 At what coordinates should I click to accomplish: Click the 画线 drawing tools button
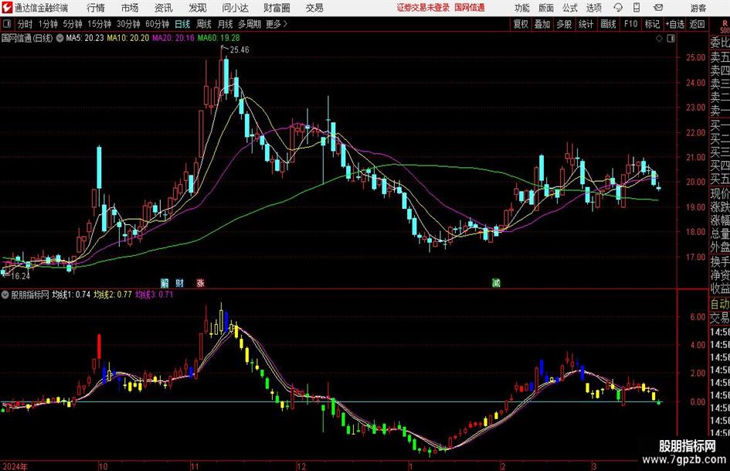(x=608, y=24)
